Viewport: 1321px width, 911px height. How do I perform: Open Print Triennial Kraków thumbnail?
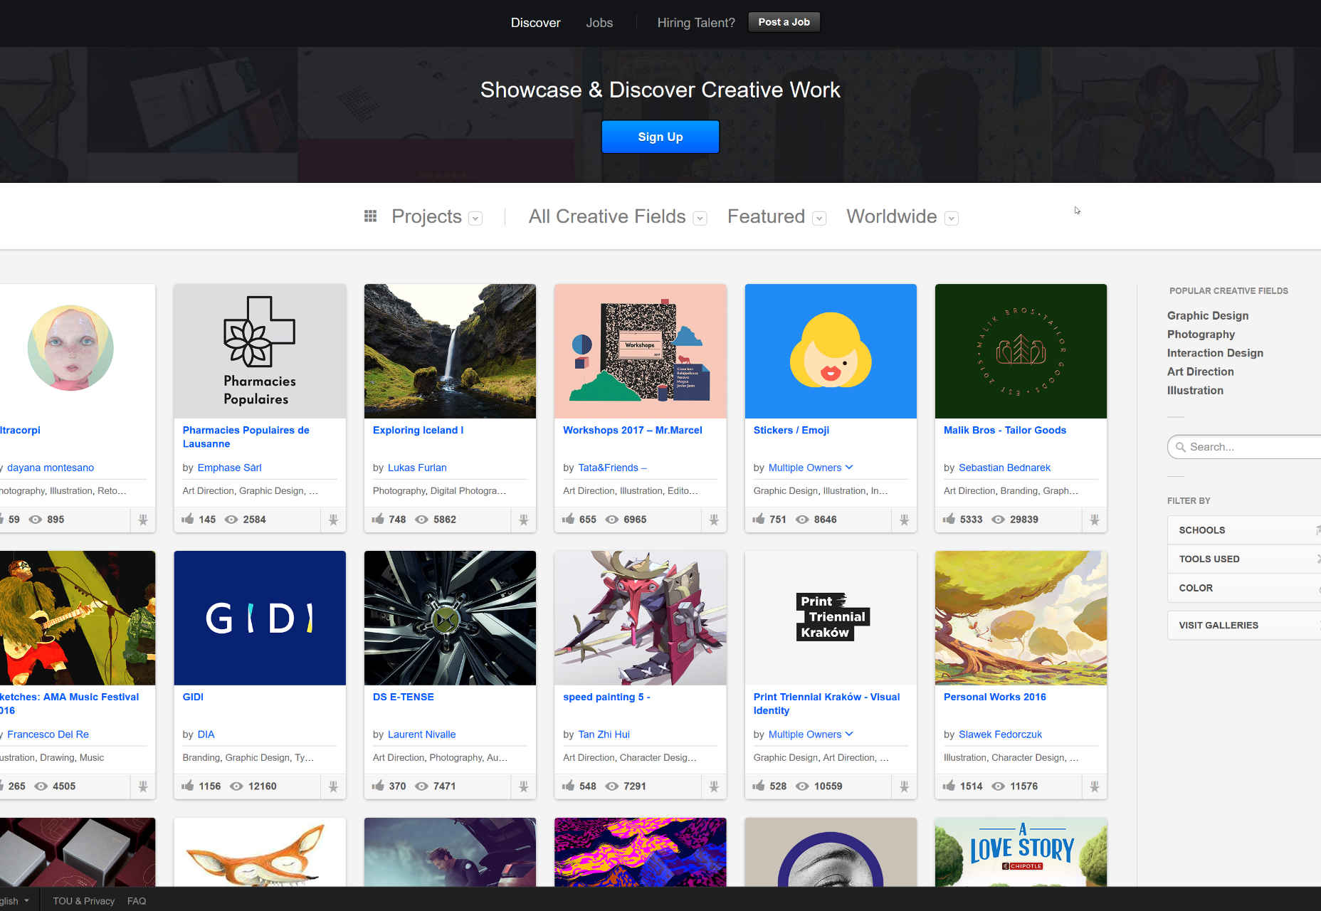pos(831,618)
